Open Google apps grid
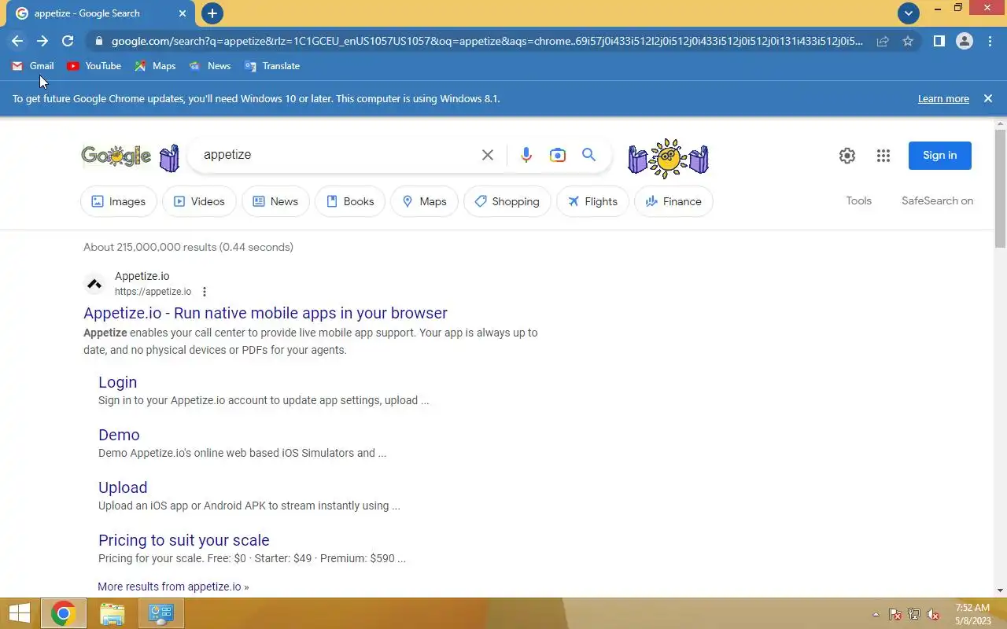This screenshot has height=629, width=1007. coord(883,156)
